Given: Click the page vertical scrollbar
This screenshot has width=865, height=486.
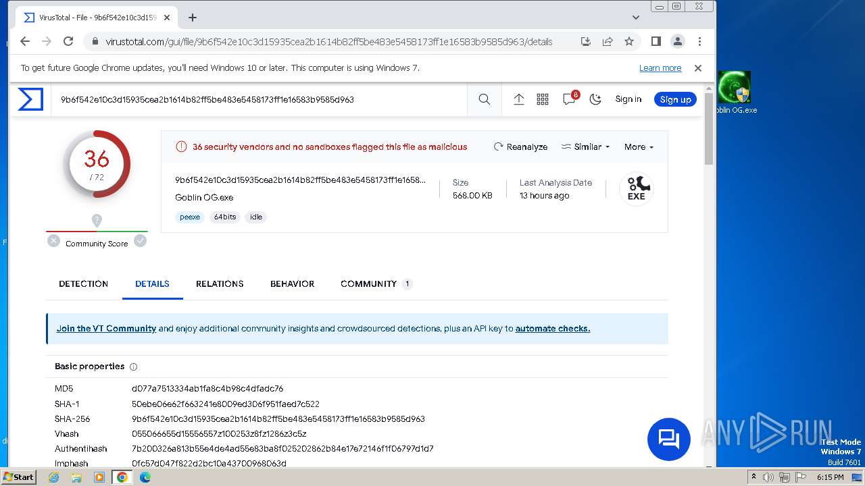Looking at the screenshot, I should pos(709,129).
